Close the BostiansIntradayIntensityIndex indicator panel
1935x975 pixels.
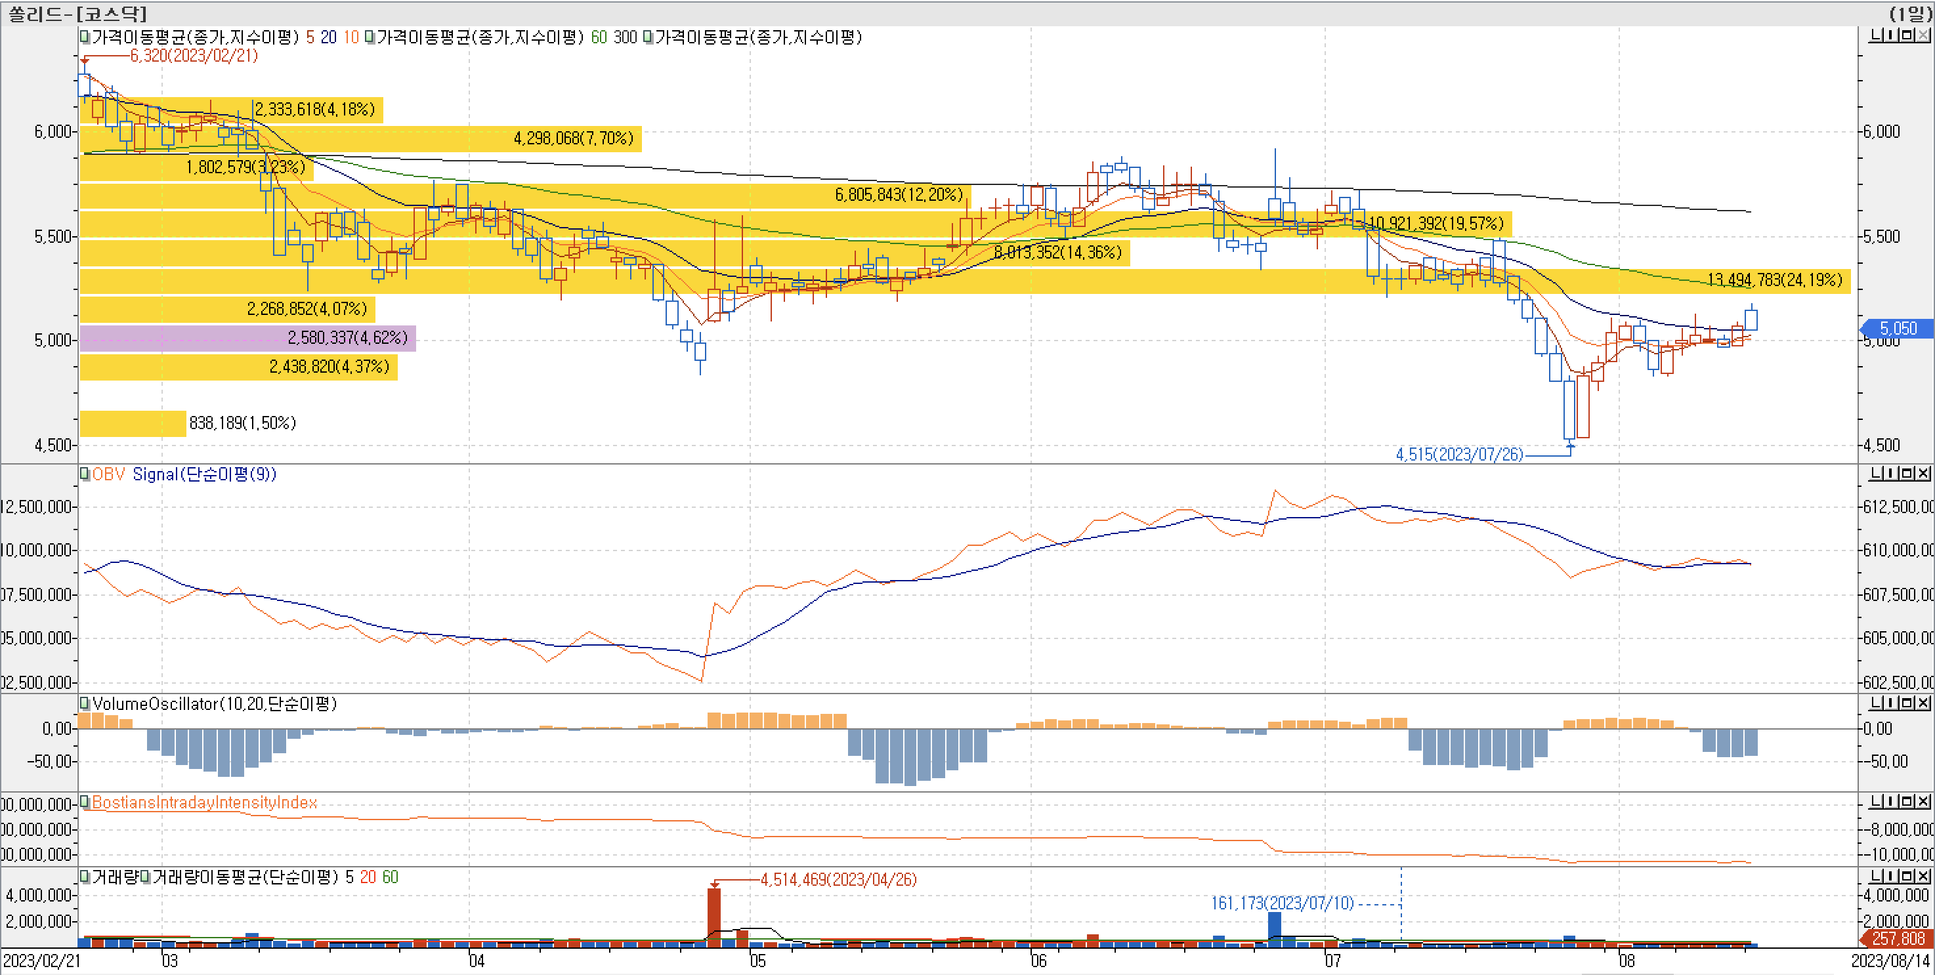point(1924,802)
